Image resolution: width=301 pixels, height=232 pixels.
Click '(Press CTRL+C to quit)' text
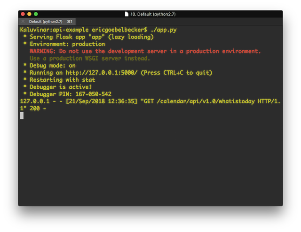click(177, 73)
